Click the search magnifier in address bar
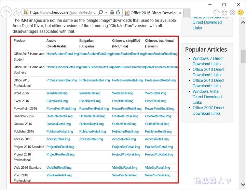 coord(101,12)
